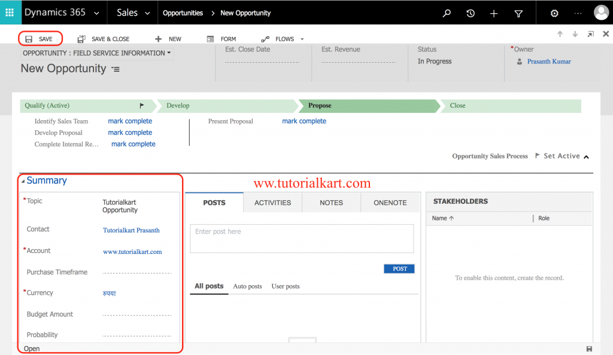The height and width of the screenshot is (355, 613).
Task: Collapse the business process flow chevron
Action: click(x=587, y=157)
